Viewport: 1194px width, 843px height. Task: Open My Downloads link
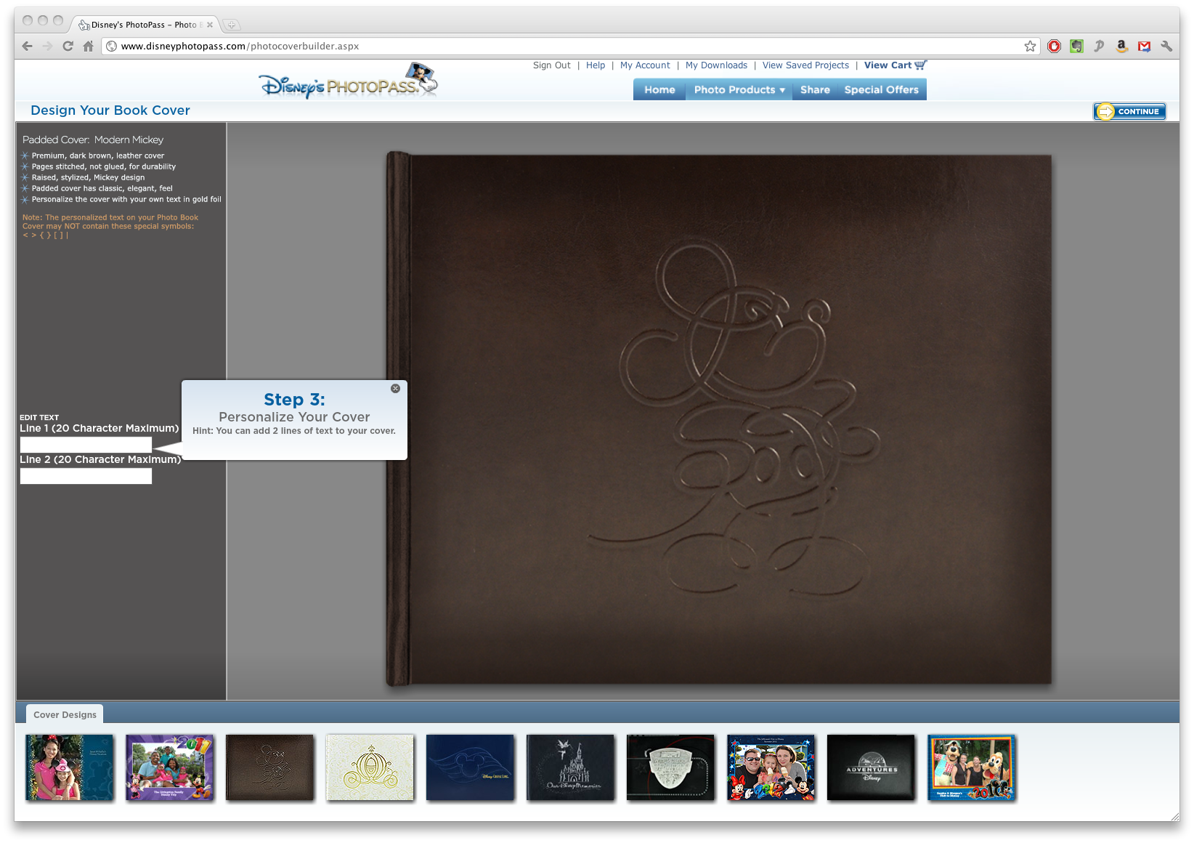tap(716, 65)
